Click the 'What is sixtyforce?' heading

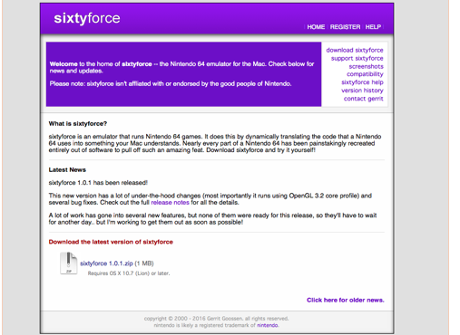coord(78,124)
